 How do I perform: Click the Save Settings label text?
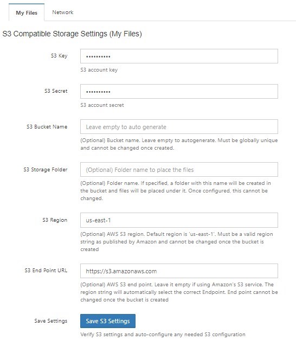coord(51,321)
